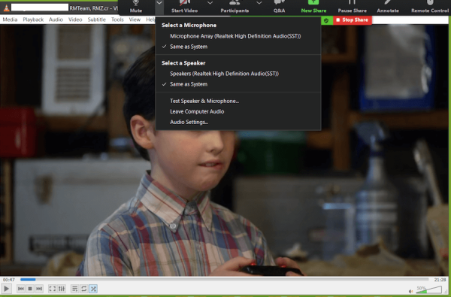Viewport: 451px width, 297px height.
Task: Click the next media button in VLC
Action: (39, 289)
